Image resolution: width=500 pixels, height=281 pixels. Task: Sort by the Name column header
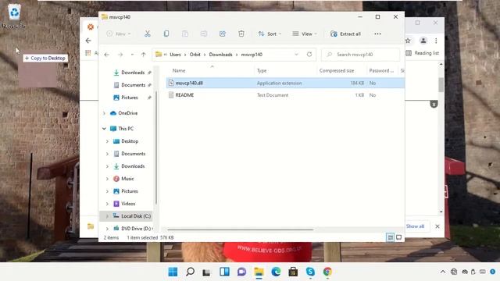179,71
